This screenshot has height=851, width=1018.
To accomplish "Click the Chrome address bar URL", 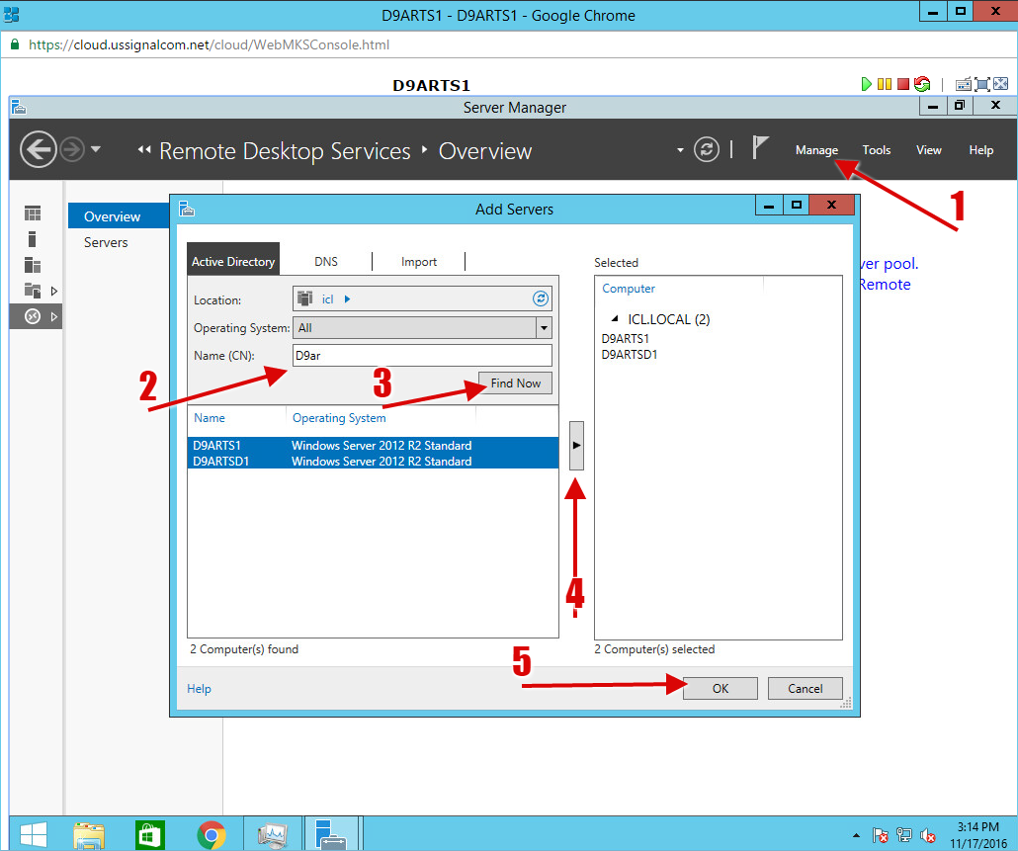I will tap(210, 44).
